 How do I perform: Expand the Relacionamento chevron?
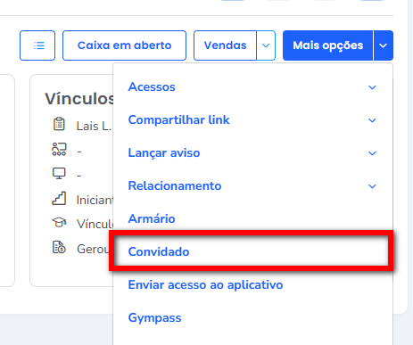point(372,186)
